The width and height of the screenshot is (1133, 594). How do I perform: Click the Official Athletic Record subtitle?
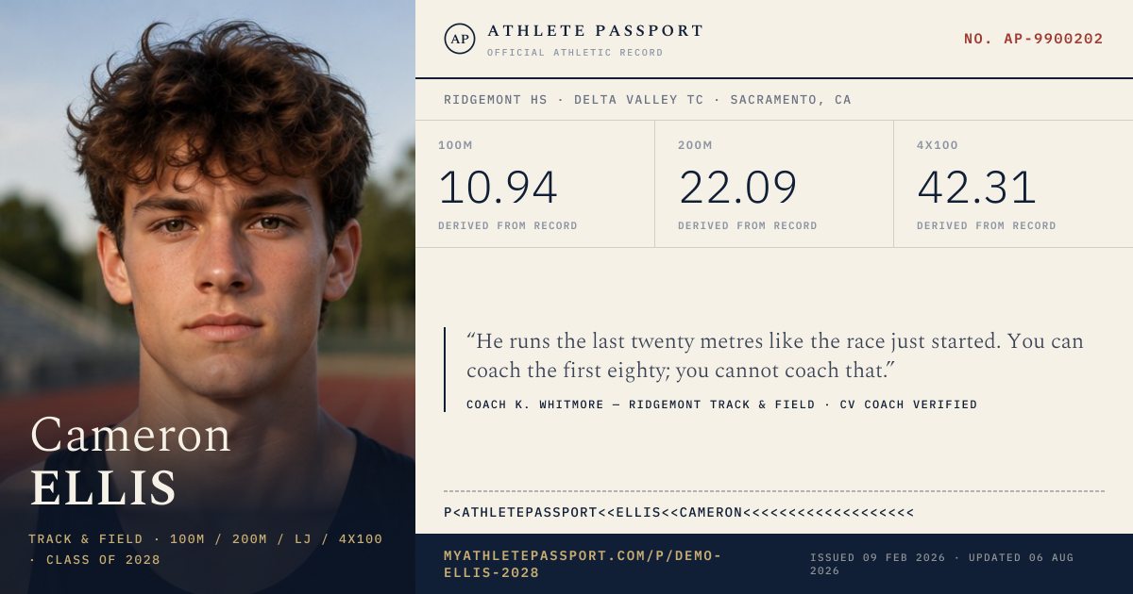(x=575, y=53)
